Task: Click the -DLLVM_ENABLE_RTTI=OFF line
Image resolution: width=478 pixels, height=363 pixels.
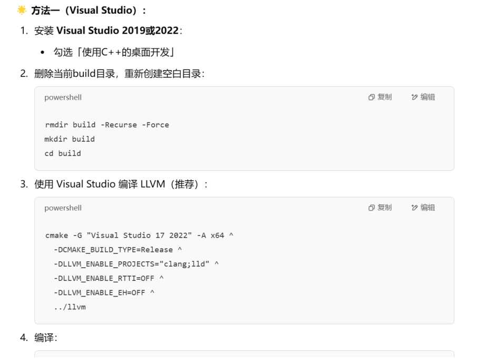Action: [108, 278]
